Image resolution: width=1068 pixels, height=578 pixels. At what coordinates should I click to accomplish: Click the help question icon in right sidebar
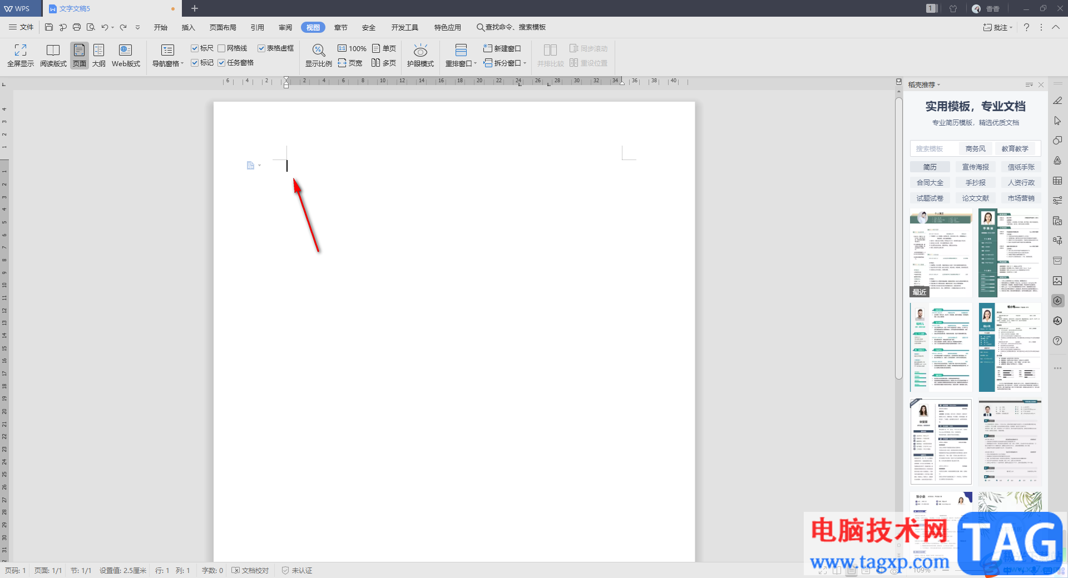pyautogui.click(x=1057, y=341)
